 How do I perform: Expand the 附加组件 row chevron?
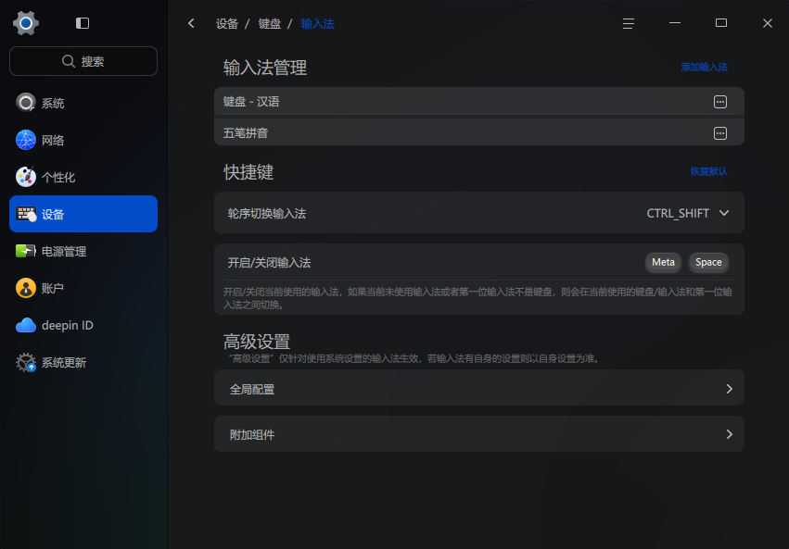729,434
